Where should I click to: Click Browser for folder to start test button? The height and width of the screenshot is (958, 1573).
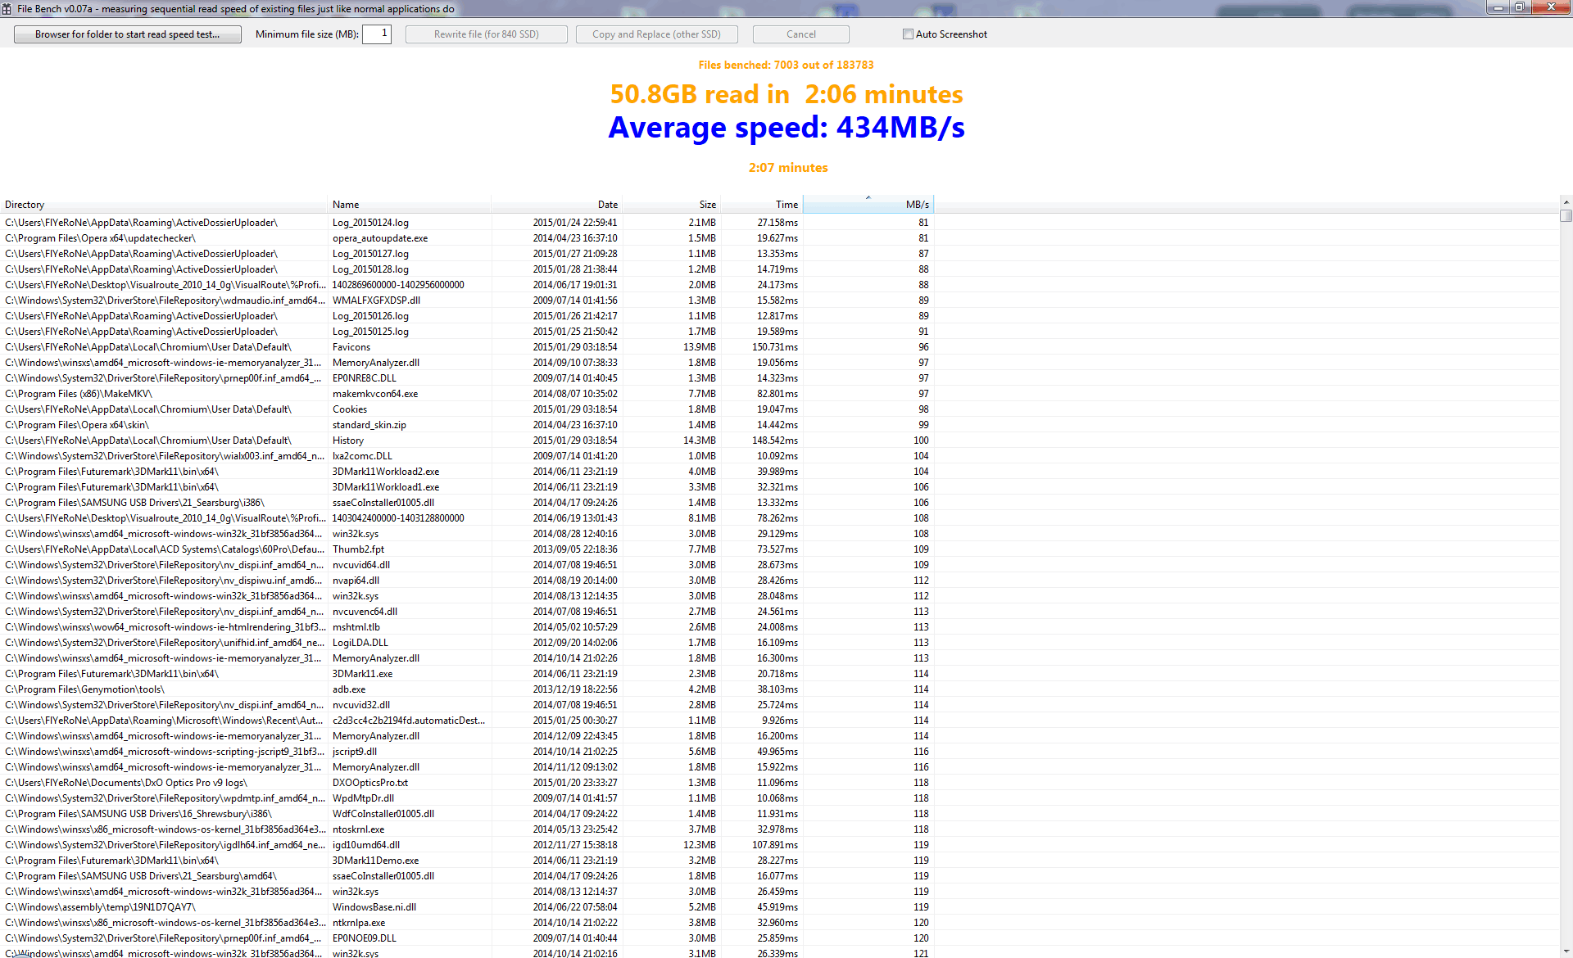pos(127,34)
